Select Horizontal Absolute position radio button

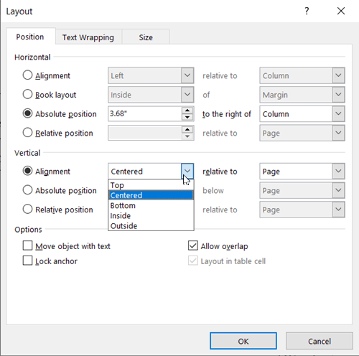coord(27,113)
